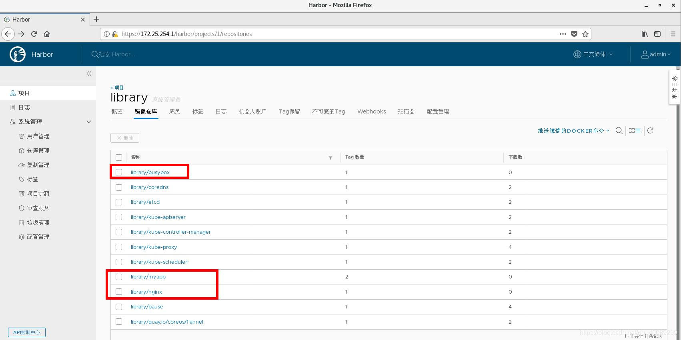The image size is (681, 340).
Task: Check the library/myapp row checkbox
Action: click(x=119, y=277)
